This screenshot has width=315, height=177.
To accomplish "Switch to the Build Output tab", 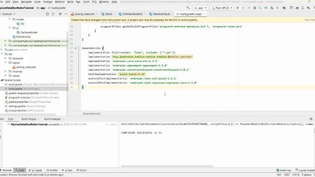I will coord(29,119).
